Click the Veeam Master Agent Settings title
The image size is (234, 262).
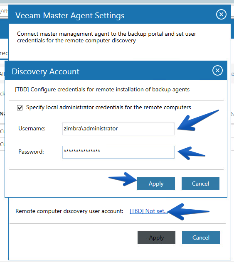[70, 15]
